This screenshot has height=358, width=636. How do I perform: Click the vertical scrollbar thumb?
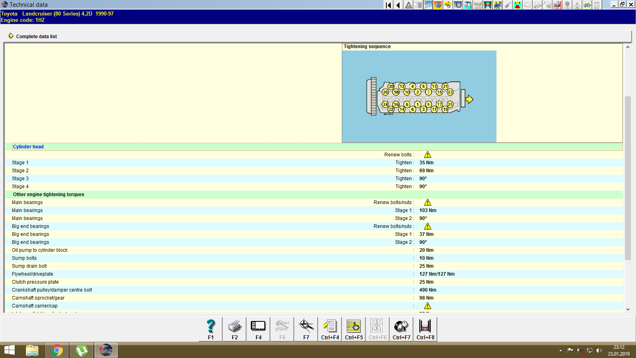[628, 178]
